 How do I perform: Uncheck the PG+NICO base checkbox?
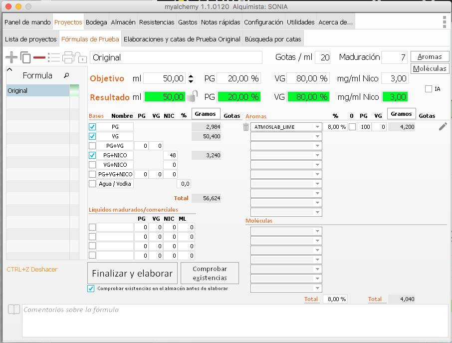(x=92, y=155)
